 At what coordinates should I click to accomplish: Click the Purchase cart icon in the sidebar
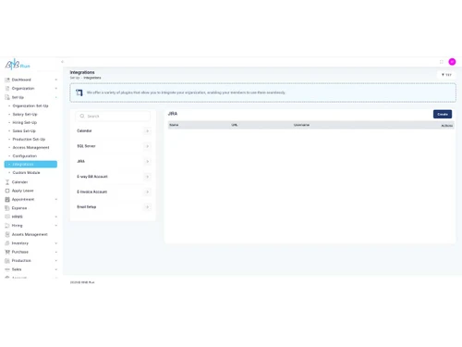[x=7, y=252]
